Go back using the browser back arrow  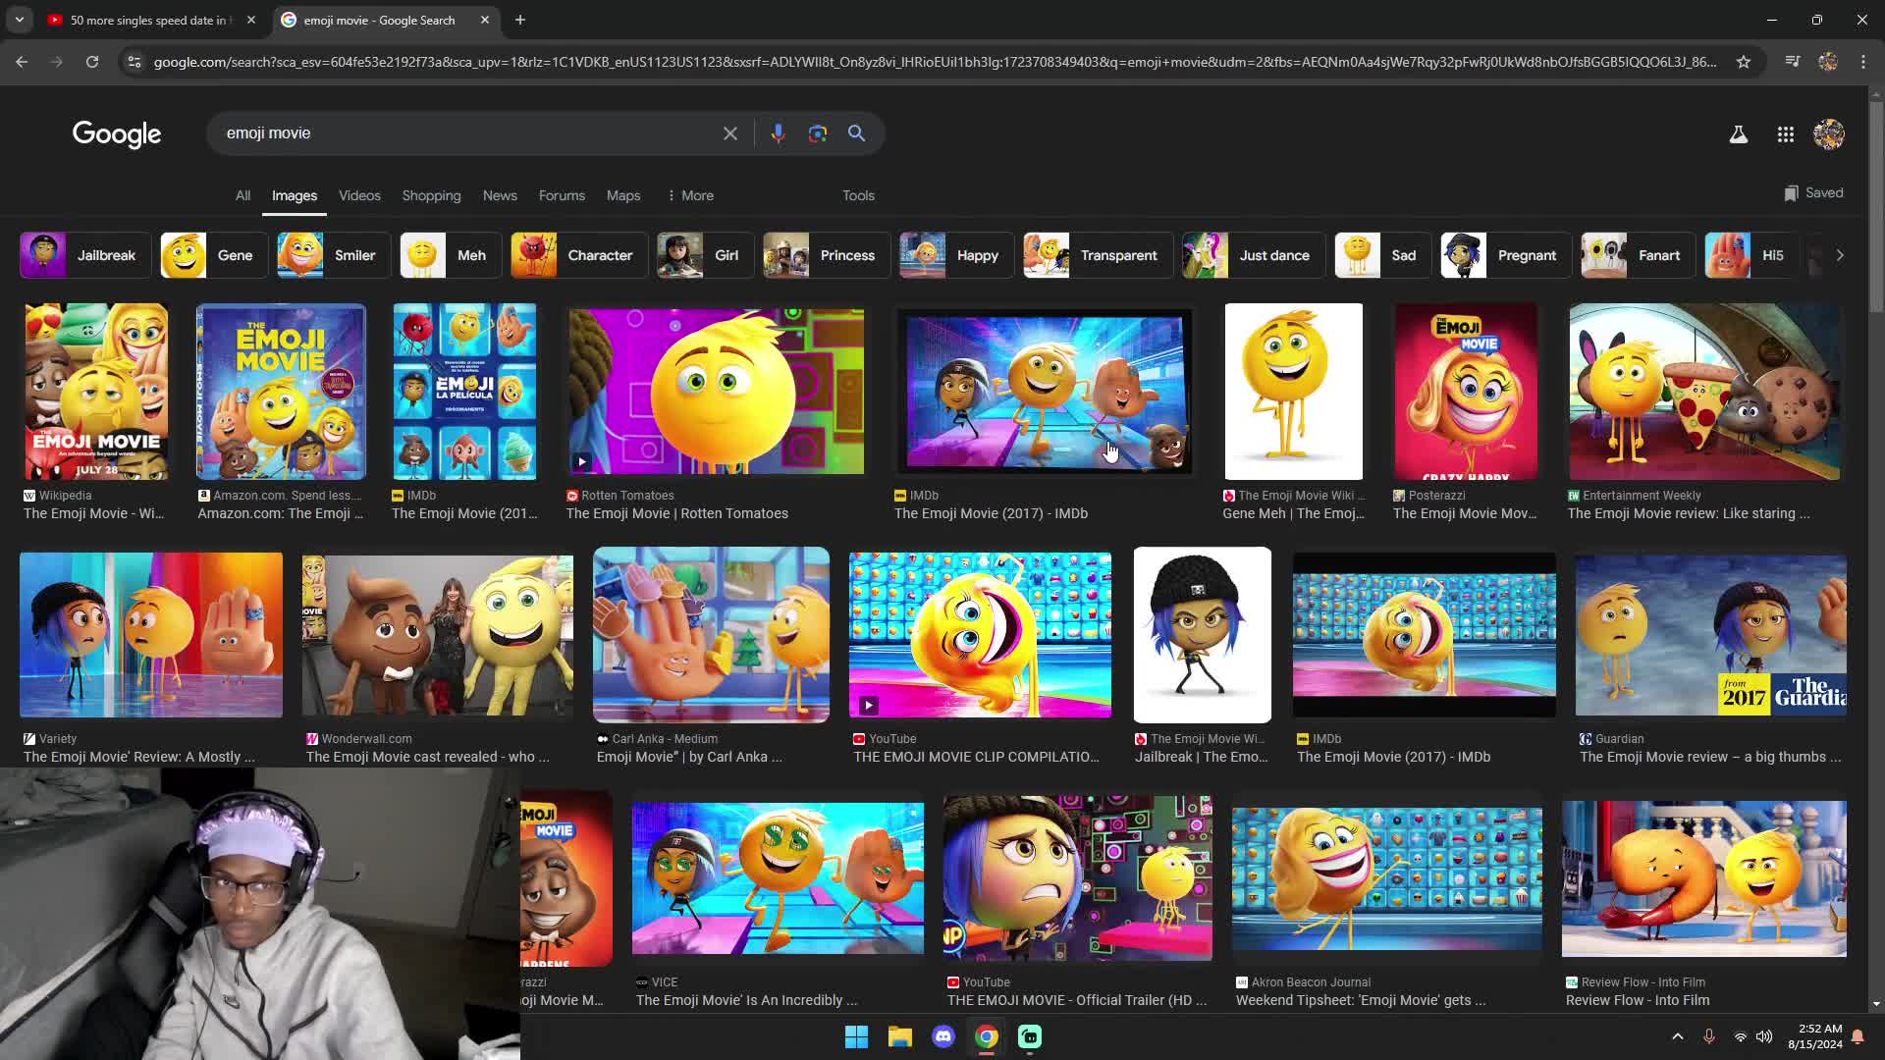[22, 62]
